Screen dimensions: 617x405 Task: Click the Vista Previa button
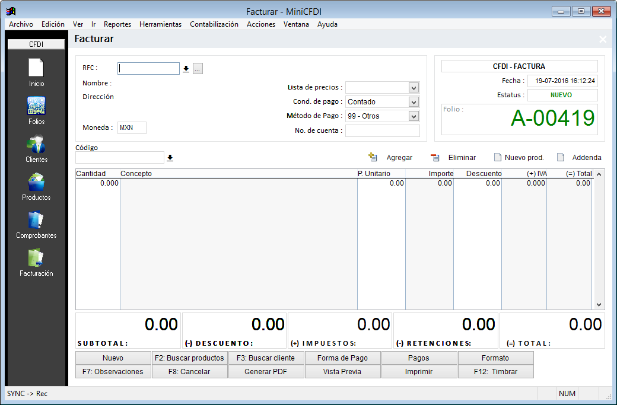tap(342, 372)
